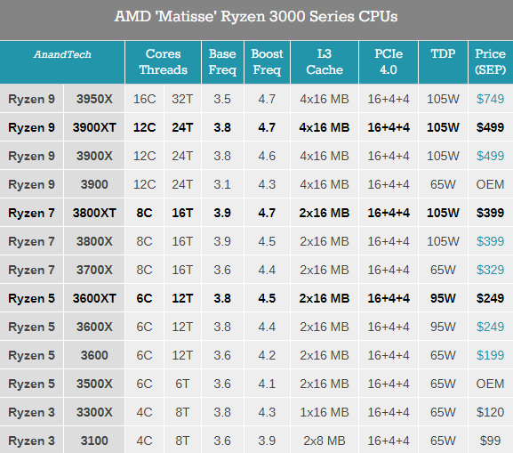Screen dimensions: 513x453
Task: Open the $399 price link for 3800X
Action: pyautogui.click(x=490, y=241)
